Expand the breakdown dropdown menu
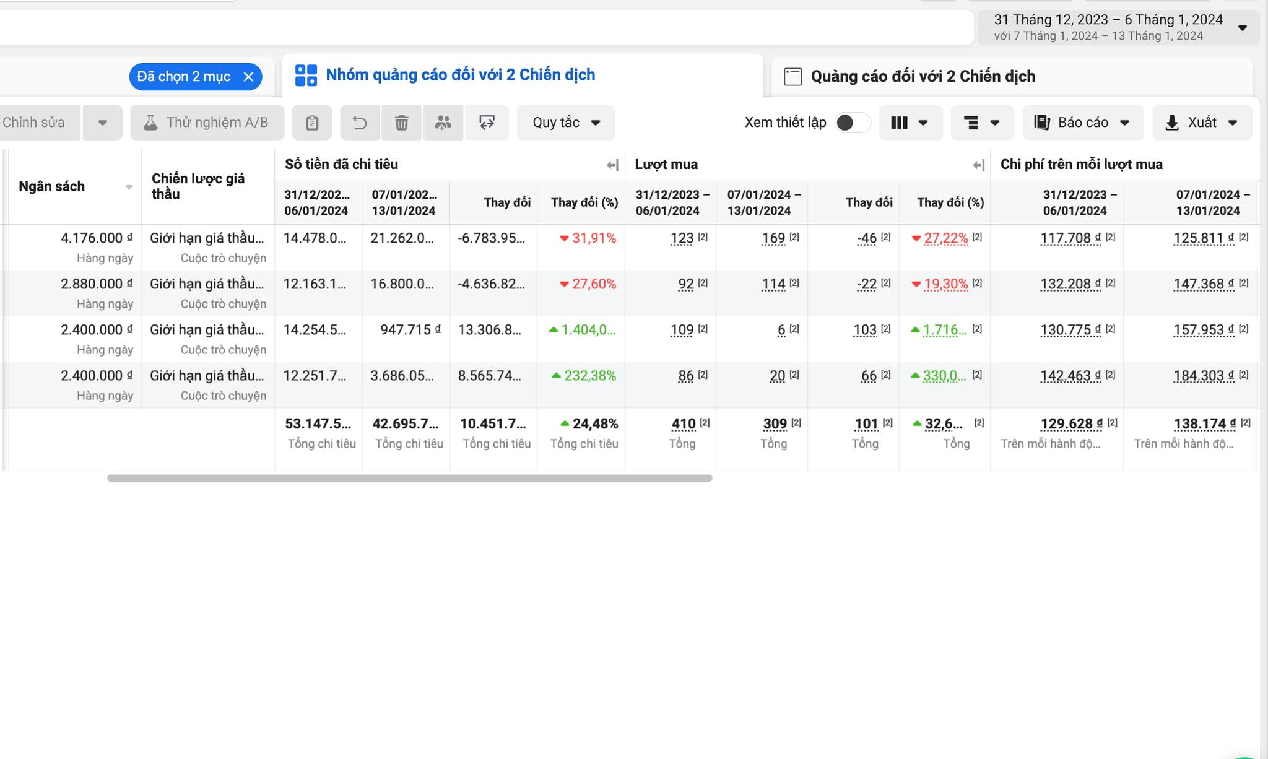This screenshot has width=1268, height=759. coord(981,123)
